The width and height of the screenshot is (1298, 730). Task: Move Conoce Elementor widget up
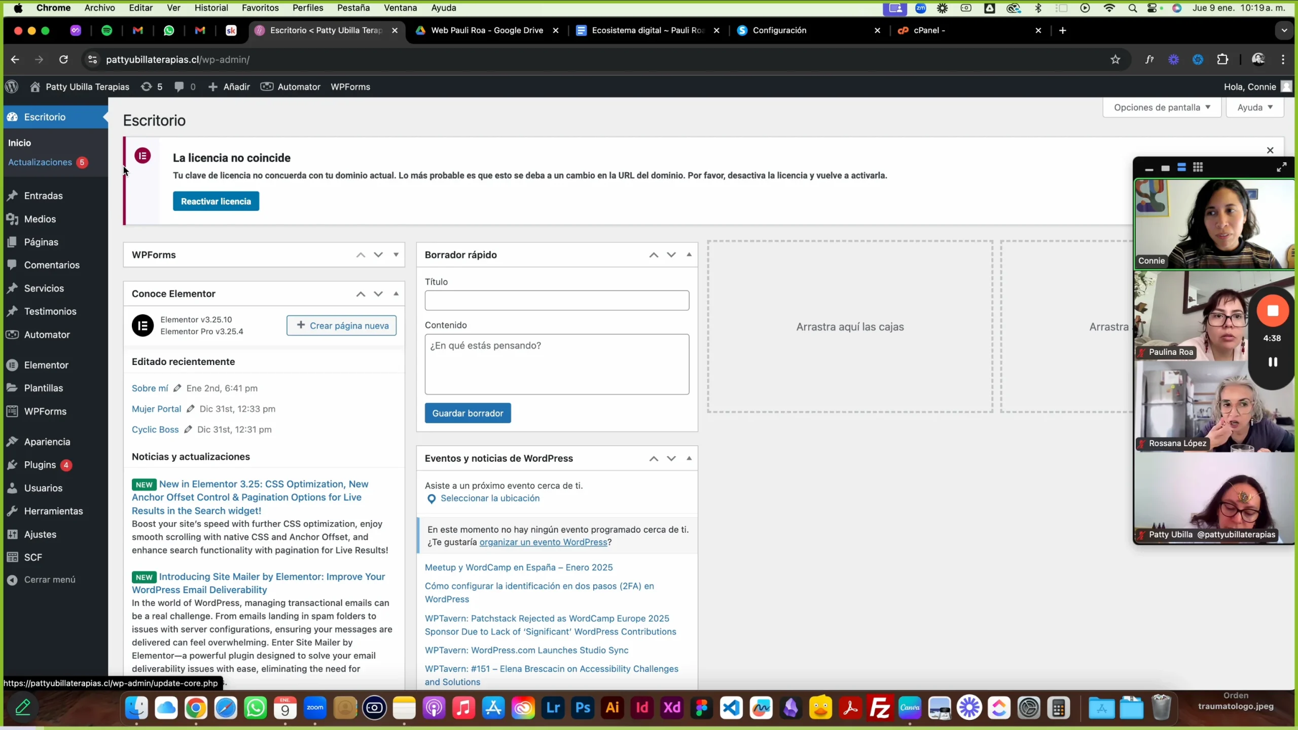(360, 294)
